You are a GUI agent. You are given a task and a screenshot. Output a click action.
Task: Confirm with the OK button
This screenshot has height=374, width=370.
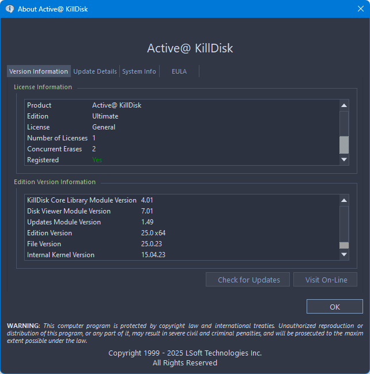tap(335, 307)
